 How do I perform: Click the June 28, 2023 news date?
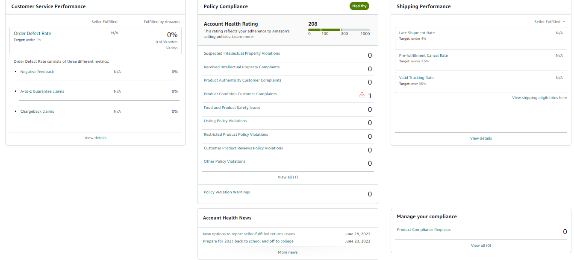357,234
